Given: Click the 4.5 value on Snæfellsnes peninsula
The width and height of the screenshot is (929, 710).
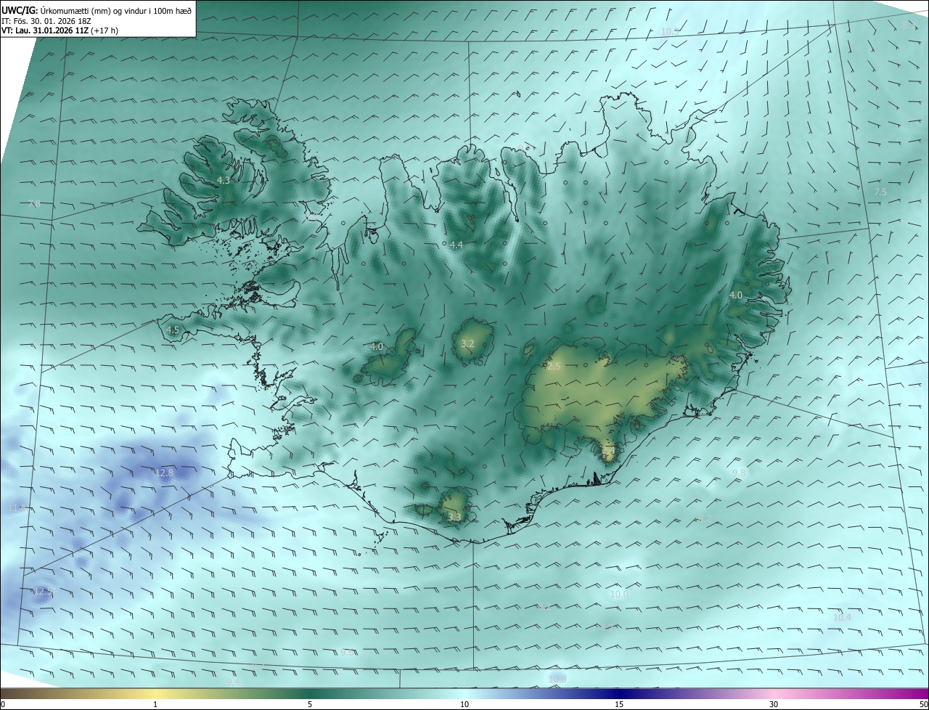Looking at the screenshot, I should [x=173, y=330].
